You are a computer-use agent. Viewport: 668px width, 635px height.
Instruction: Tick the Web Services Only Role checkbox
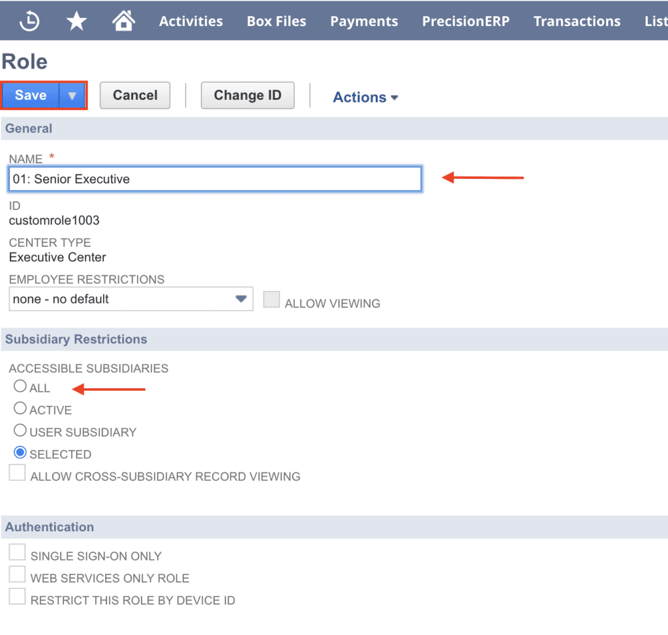[x=18, y=576]
